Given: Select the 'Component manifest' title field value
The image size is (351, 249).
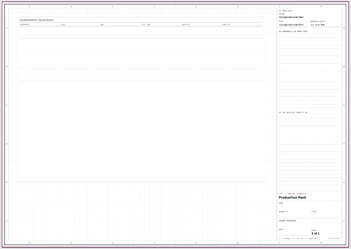Looking at the screenshot, I should (x=291, y=17).
